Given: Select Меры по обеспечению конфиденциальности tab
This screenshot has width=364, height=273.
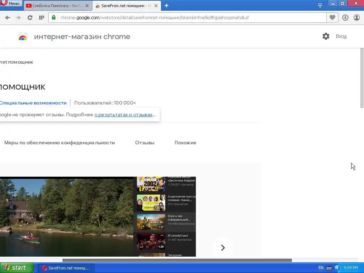Looking at the screenshot, I should click(x=59, y=143).
